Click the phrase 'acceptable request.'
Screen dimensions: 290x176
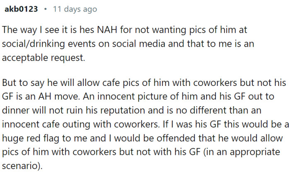(43, 58)
